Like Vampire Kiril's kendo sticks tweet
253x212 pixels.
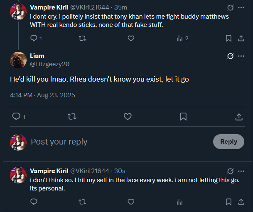click(x=131, y=39)
